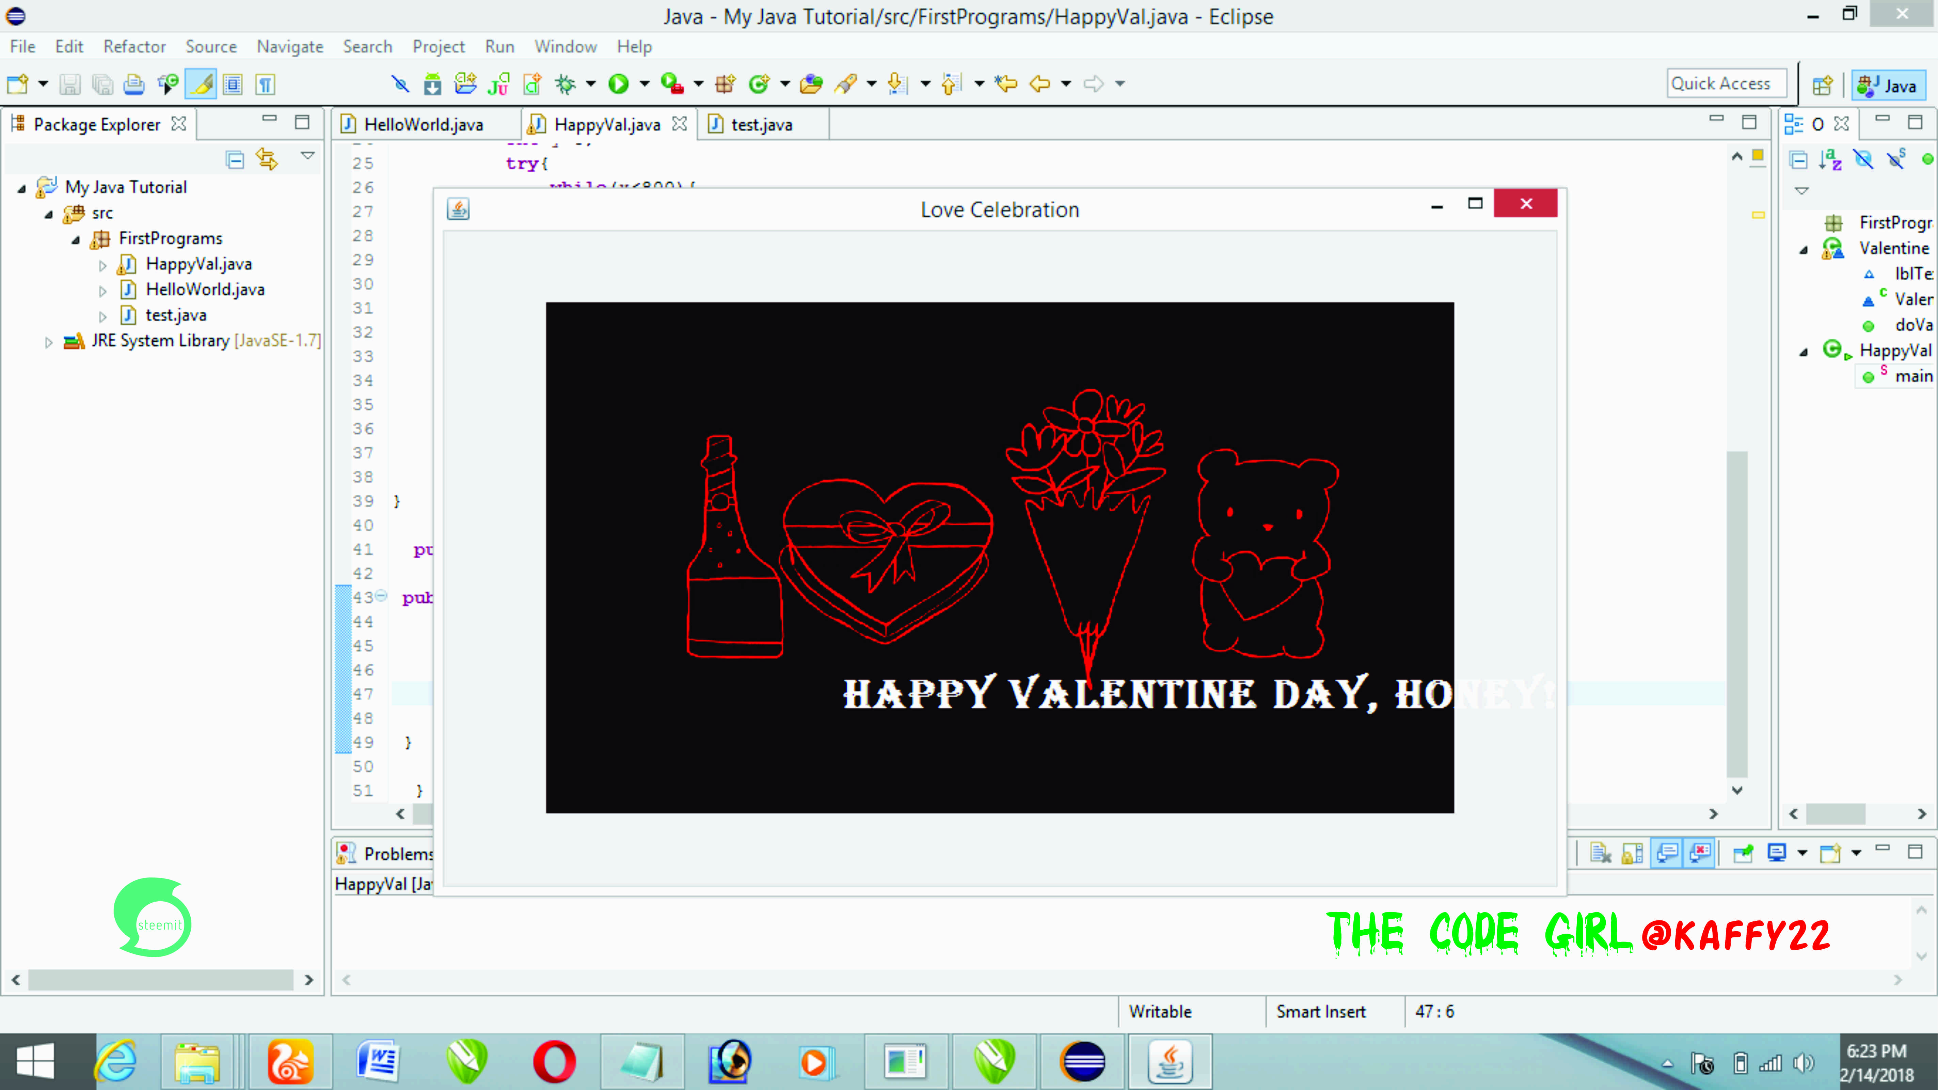Click the Open Type folder icon
The height and width of the screenshot is (1090, 1938).
click(811, 83)
